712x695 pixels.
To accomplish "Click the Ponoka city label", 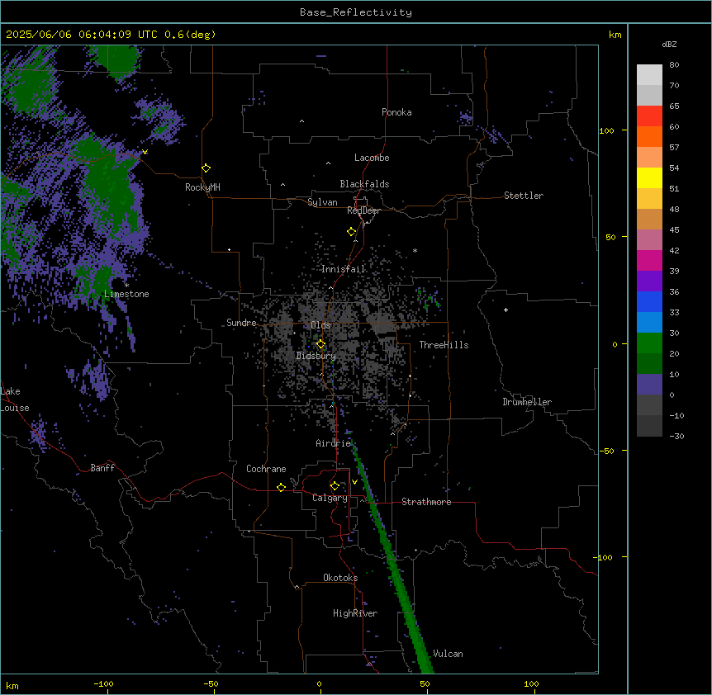I will coord(396,112).
